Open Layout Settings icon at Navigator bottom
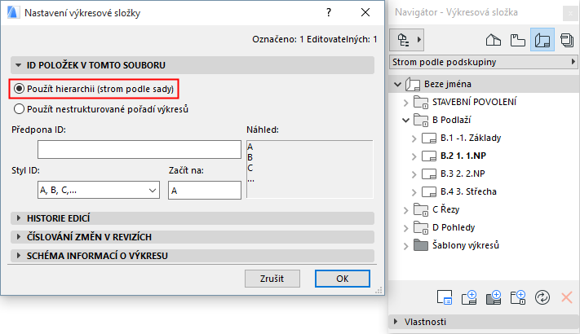 click(x=445, y=297)
